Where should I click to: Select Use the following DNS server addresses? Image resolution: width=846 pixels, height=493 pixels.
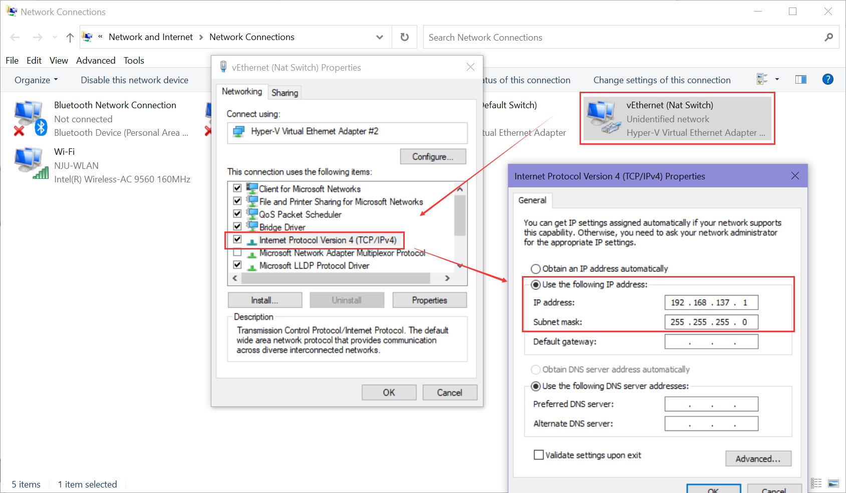pyautogui.click(x=535, y=386)
